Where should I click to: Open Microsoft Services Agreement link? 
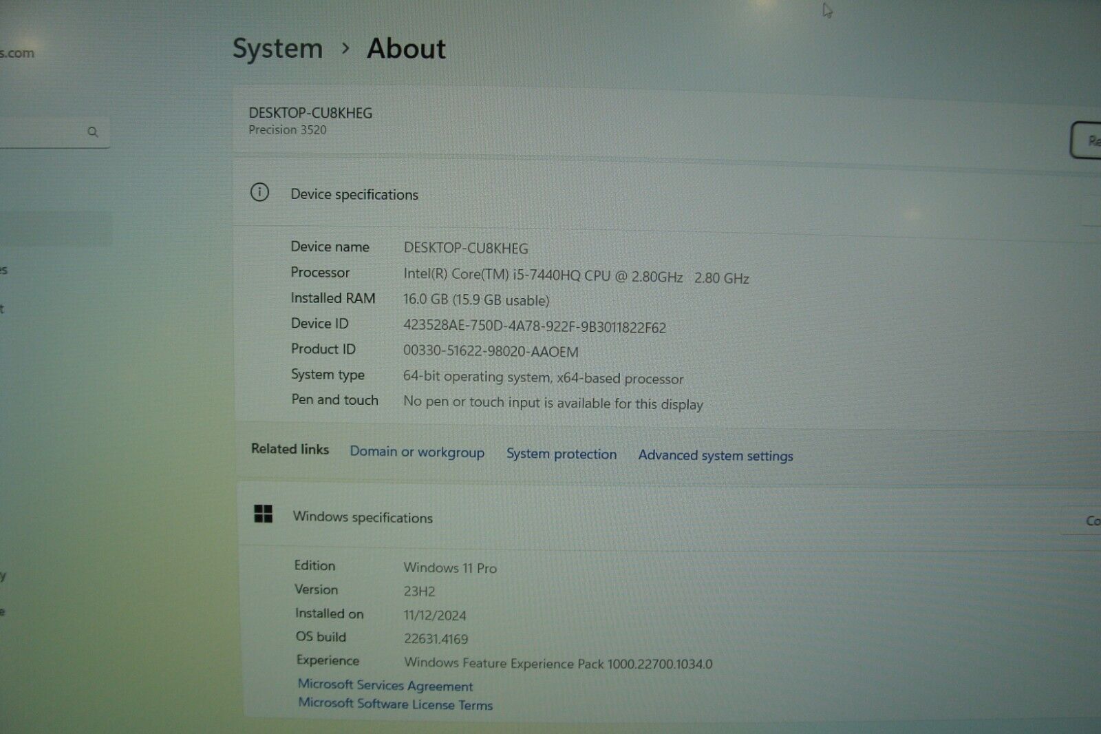tap(385, 685)
